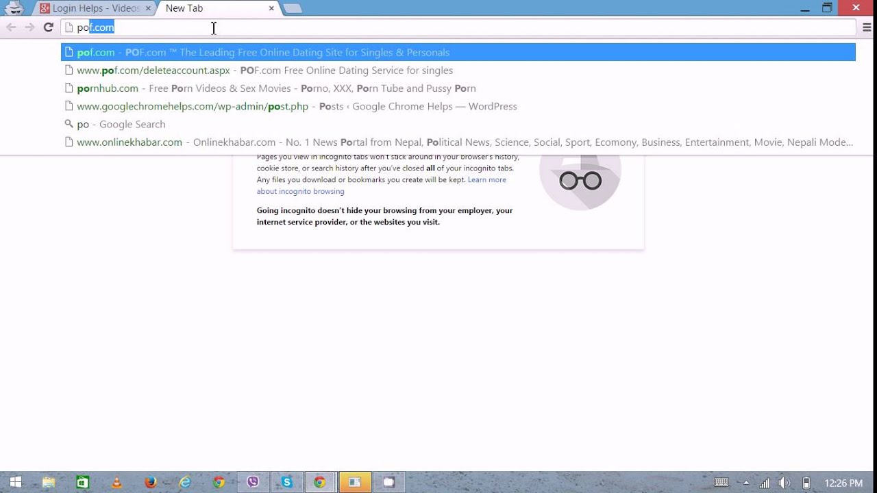This screenshot has width=877, height=493.
Task: Open Viber from the taskbar
Action: pos(253,482)
